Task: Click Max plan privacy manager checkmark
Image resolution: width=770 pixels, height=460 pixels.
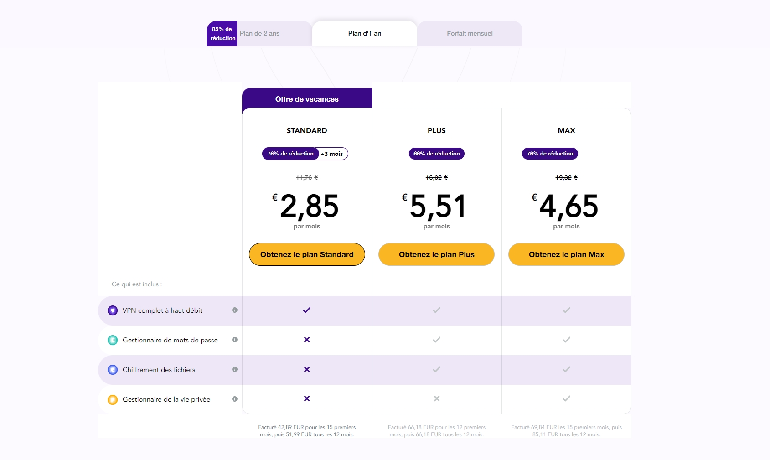Action: click(566, 398)
